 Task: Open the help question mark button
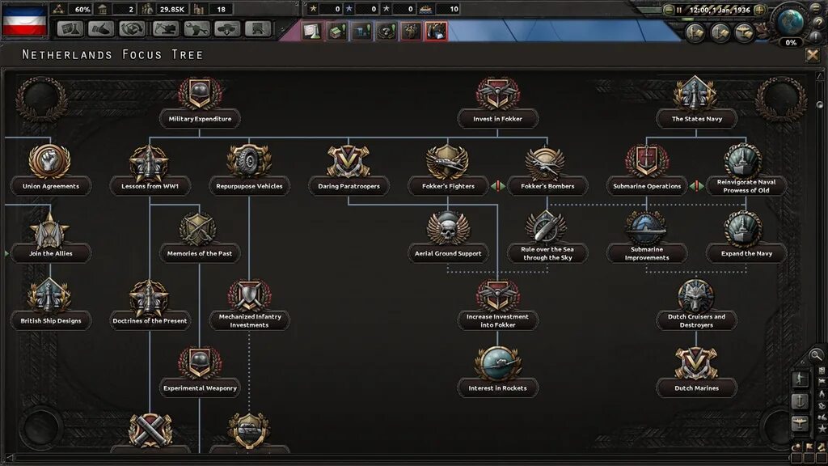coord(818,23)
